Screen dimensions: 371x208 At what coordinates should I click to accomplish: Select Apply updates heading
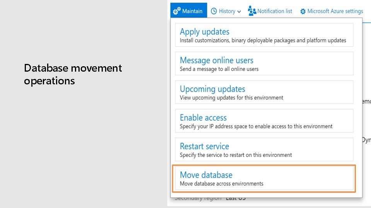[x=204, y=32]
